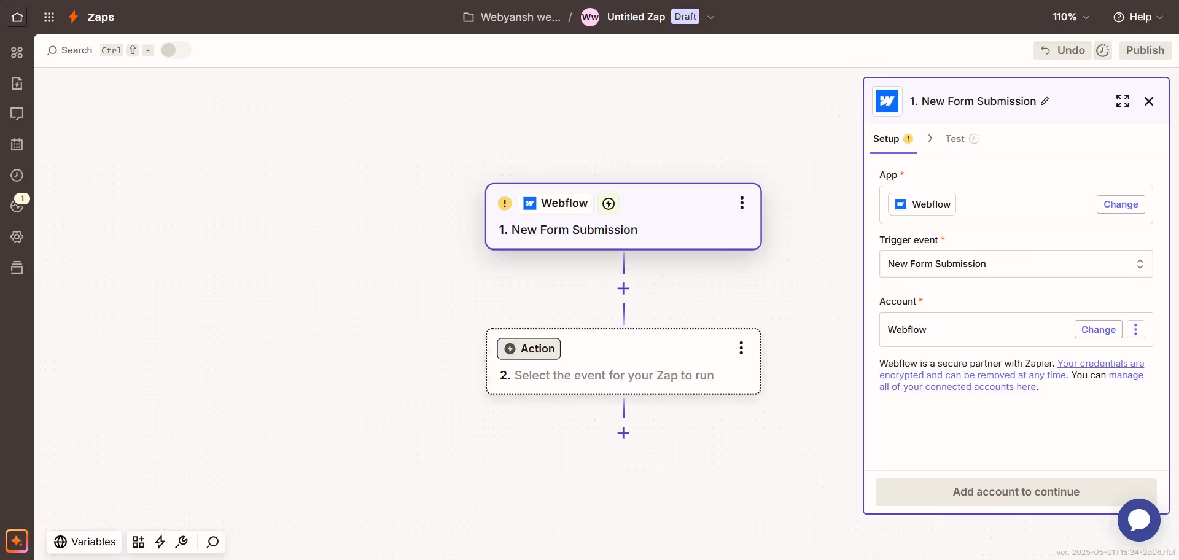
Task: Click Add account to continue button
Action: pos(1016,492)
